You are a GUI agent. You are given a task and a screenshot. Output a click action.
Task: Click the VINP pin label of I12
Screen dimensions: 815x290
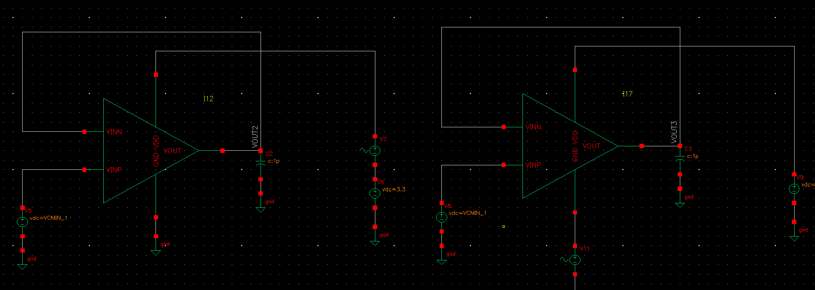(x=114, y=170)
